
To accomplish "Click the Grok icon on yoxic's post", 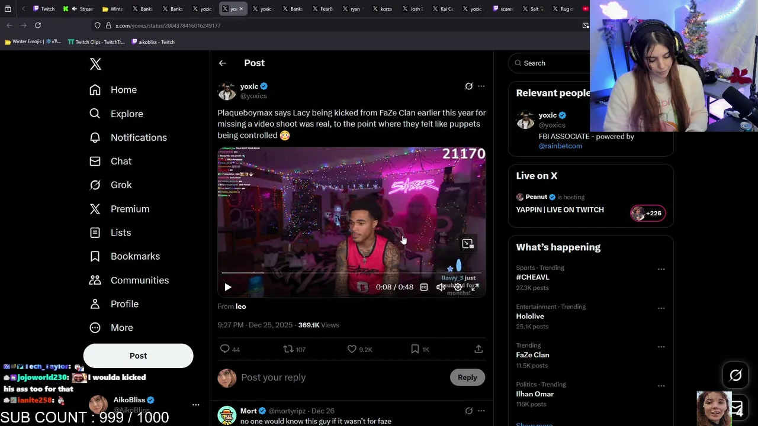I will click(468, 86).
